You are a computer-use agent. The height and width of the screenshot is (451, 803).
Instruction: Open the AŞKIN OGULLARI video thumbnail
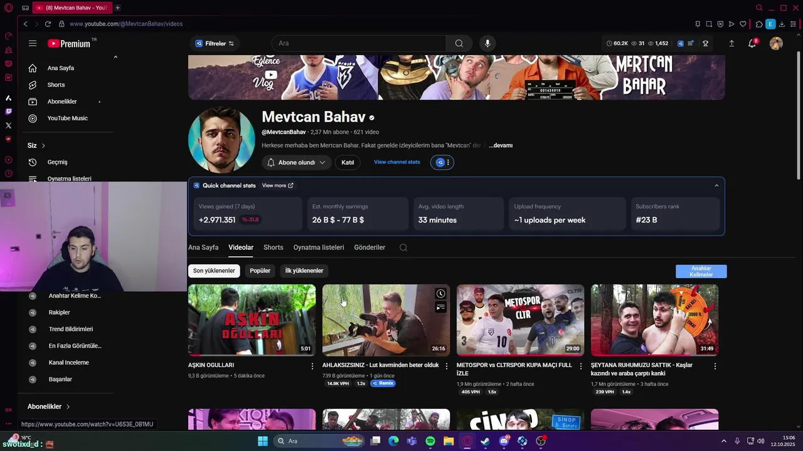coord(252,320)
